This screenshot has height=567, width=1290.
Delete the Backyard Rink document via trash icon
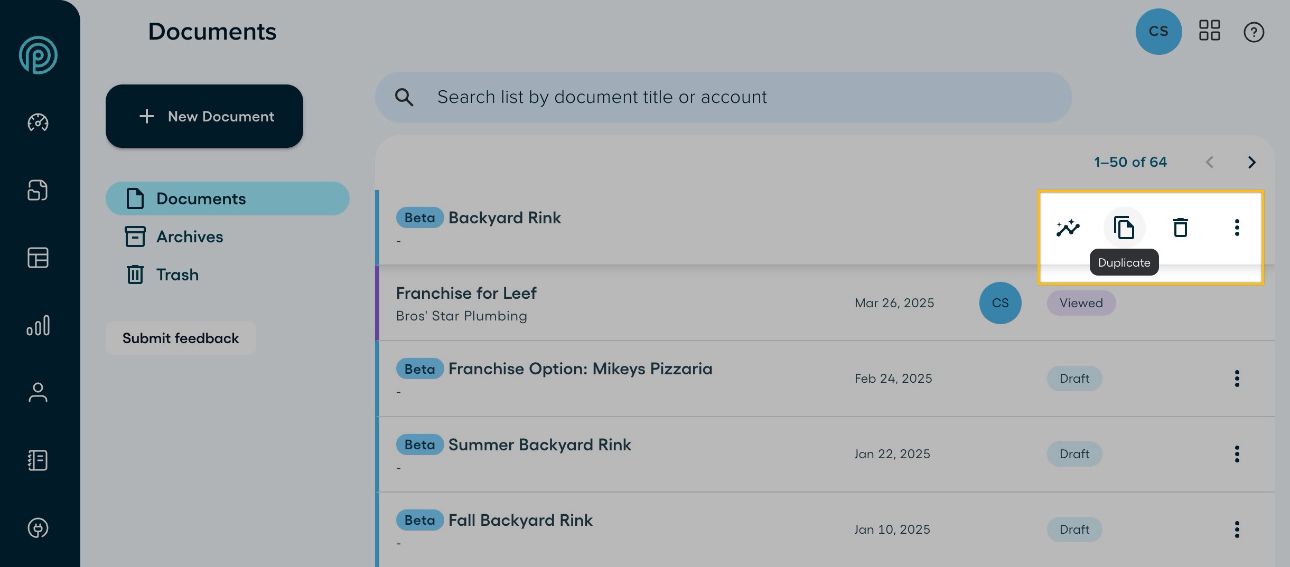click(x=1181, y=228)
